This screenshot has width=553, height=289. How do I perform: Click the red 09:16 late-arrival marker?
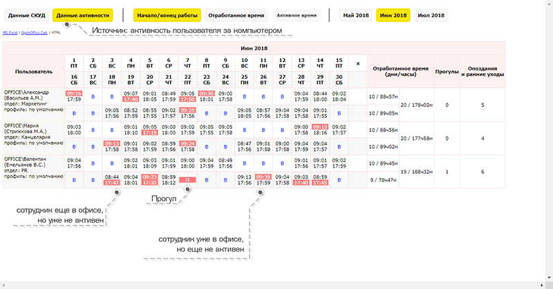tap(75, 93)
